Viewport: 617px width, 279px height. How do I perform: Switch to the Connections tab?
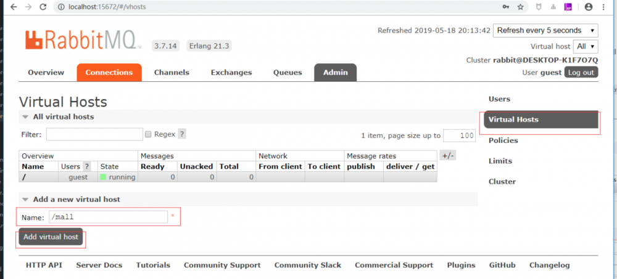[x=109, y=72]
